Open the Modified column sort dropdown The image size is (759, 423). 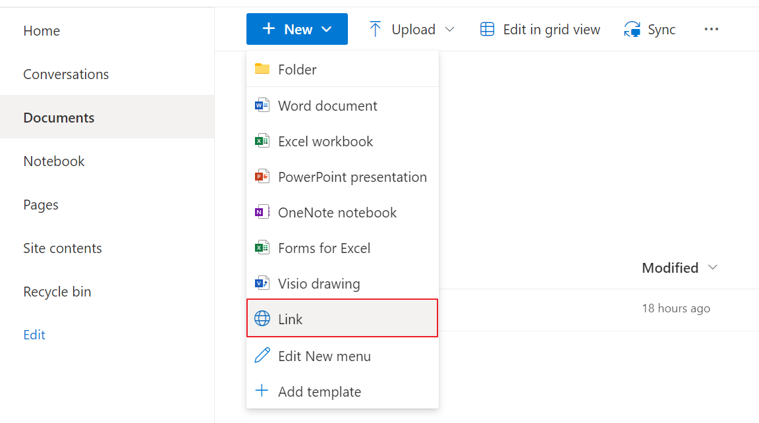[713, 268]
